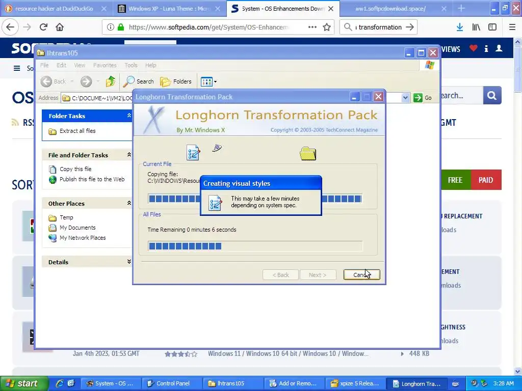This screenshot has height=391, width=522.
Task: Select PAID filter button on Softpedia
Action: (486, 180)
